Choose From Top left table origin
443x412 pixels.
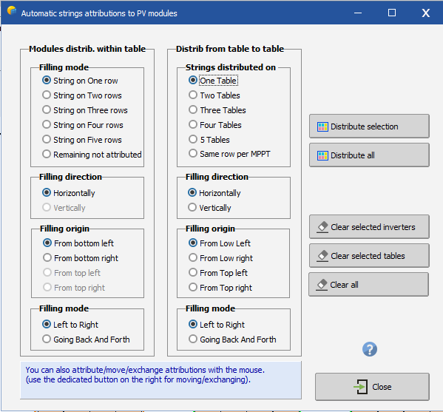point(218,273)
